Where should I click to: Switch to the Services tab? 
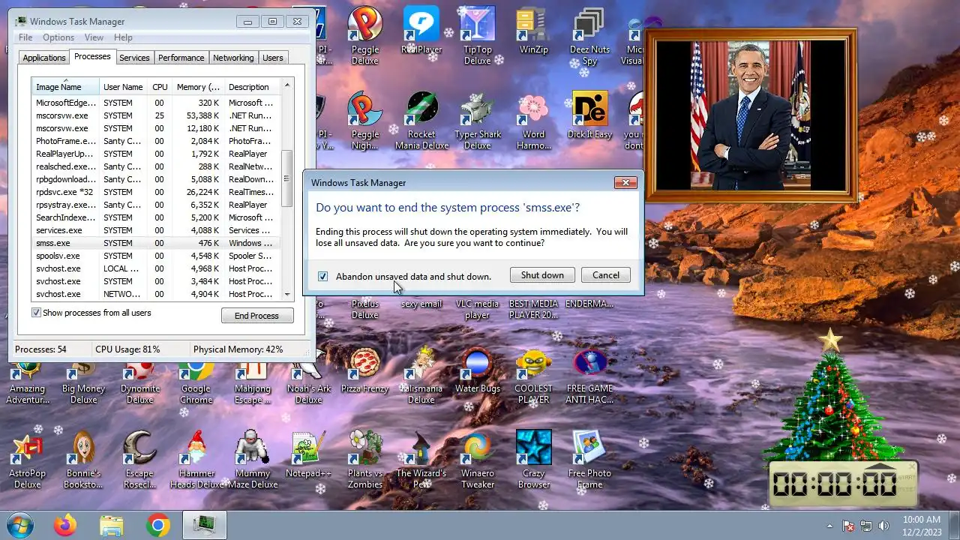134,58
